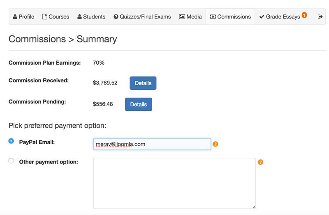Image resolution: width=329 pixels, height=215 pixels.
Task: Select the PayPal Email radio button
Action: (11, 141)
